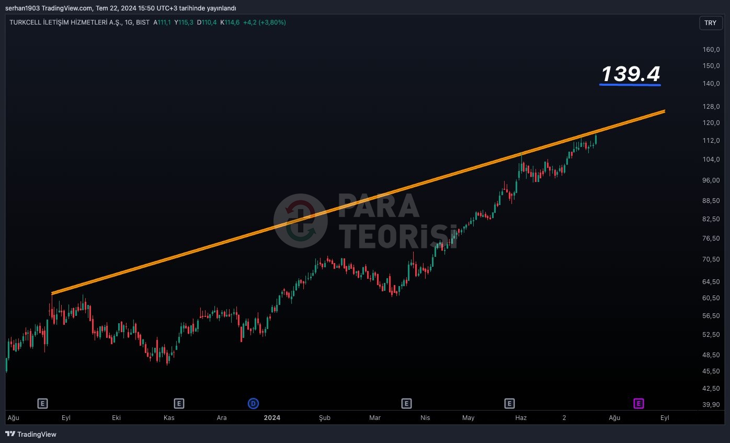Click the Ara month label on time axis
730x443 pixels.
pyautogui.click(x=222, y=418)
